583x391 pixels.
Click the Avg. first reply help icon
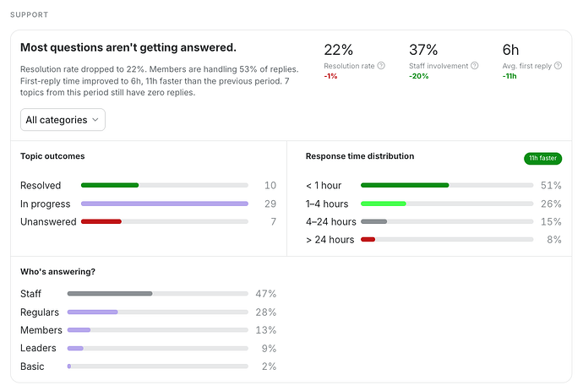click(x=558, y=66)
